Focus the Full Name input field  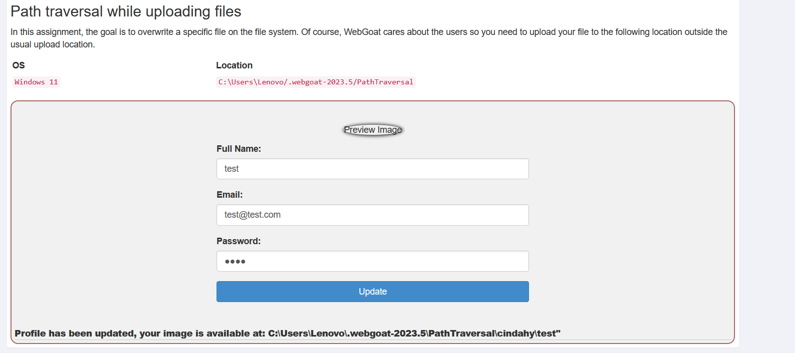point(372,169)
